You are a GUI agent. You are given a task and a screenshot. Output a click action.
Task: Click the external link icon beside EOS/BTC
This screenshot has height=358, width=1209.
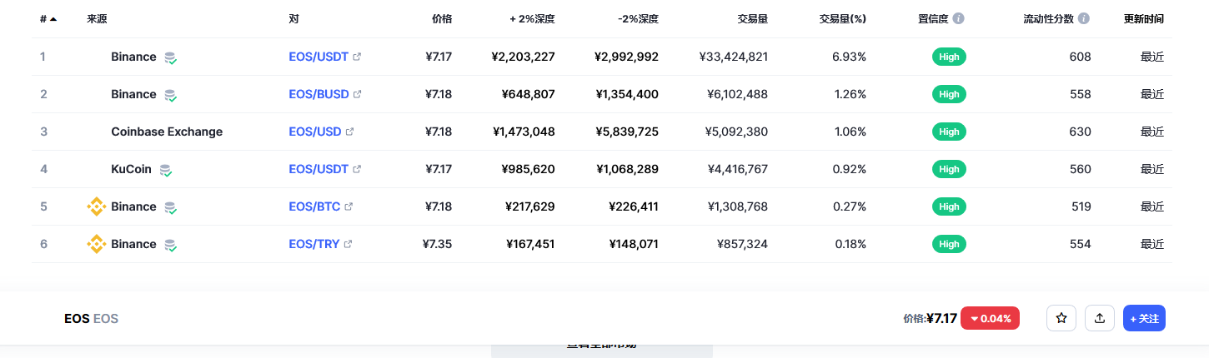pyautogui.click(x=349, y=206)
